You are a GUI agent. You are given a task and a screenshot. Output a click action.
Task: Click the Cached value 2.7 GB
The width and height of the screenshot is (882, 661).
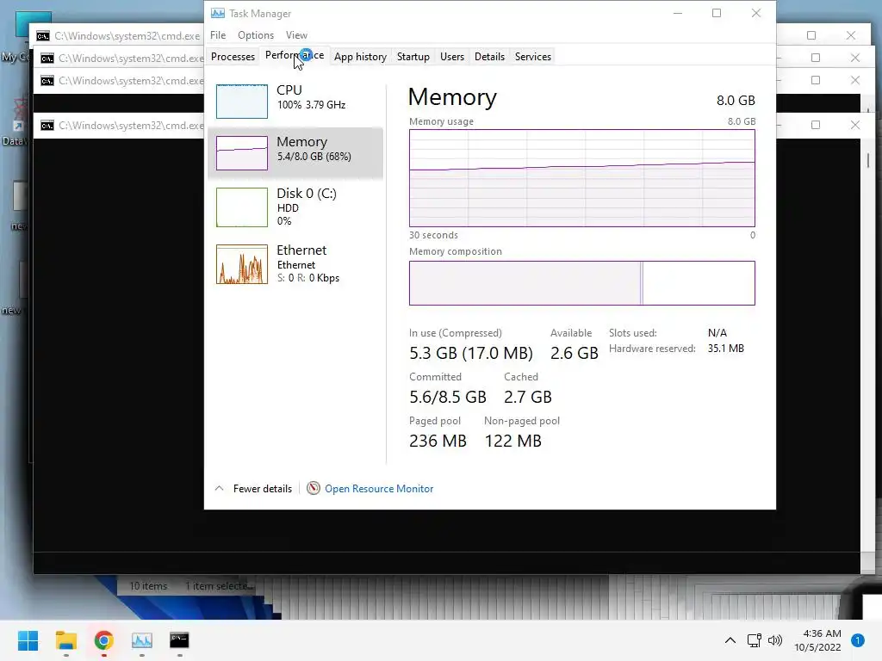click(x=528, y=397)
